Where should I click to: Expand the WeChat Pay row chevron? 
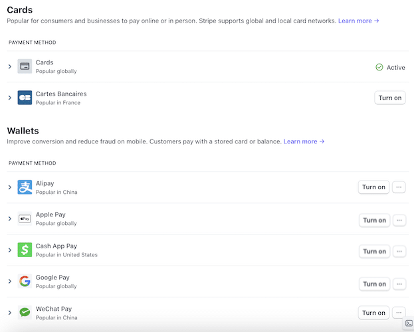[x=10, y=313]
